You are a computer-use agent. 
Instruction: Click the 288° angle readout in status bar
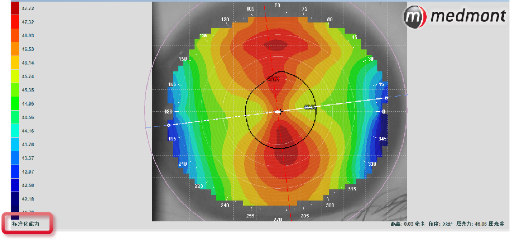click(x=448, y=224)
